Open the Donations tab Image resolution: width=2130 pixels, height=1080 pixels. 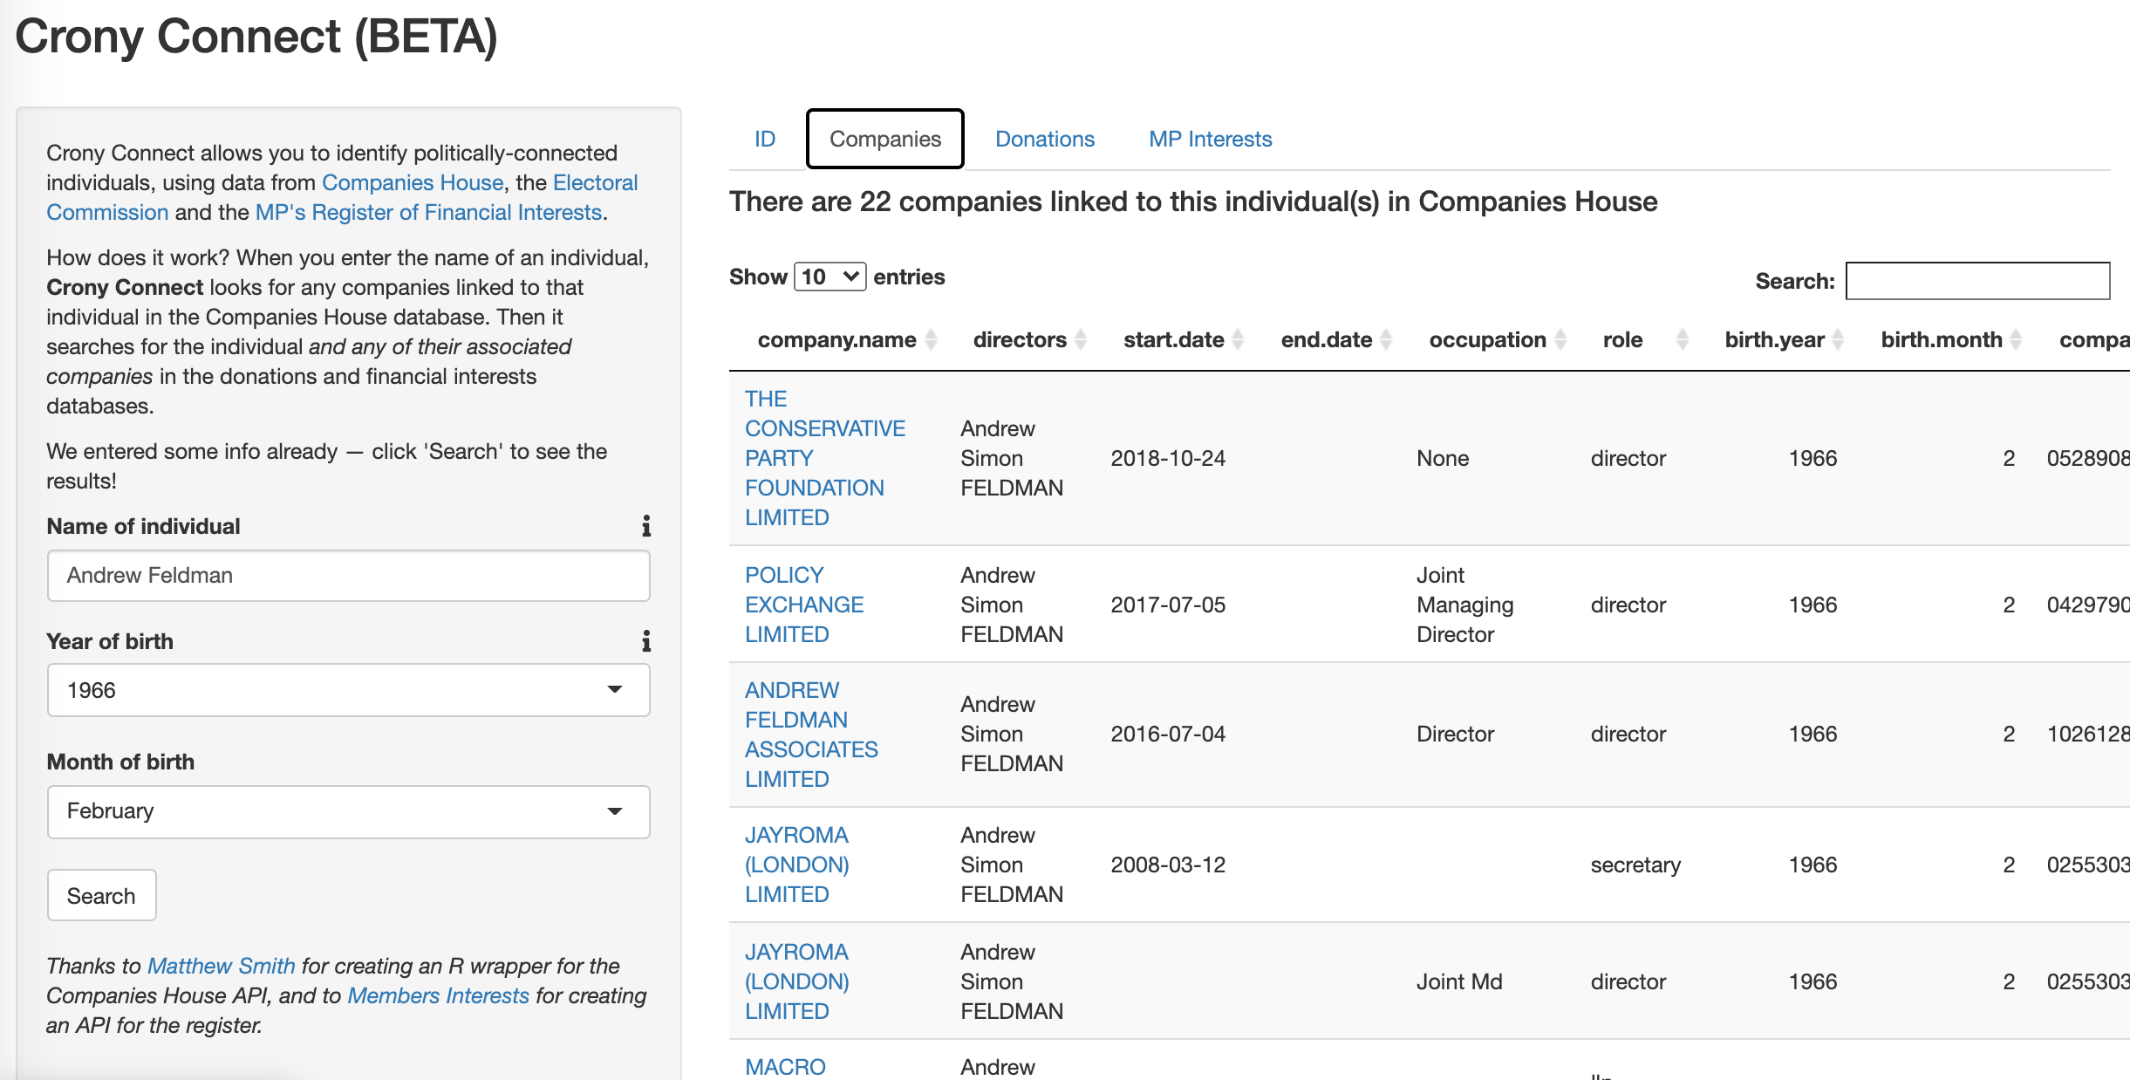click(x=1045, y=140)
